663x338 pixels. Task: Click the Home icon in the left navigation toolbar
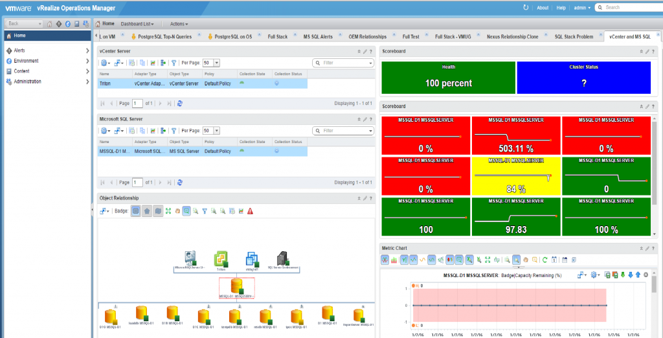pyautogui.click(x=49, y=24)
